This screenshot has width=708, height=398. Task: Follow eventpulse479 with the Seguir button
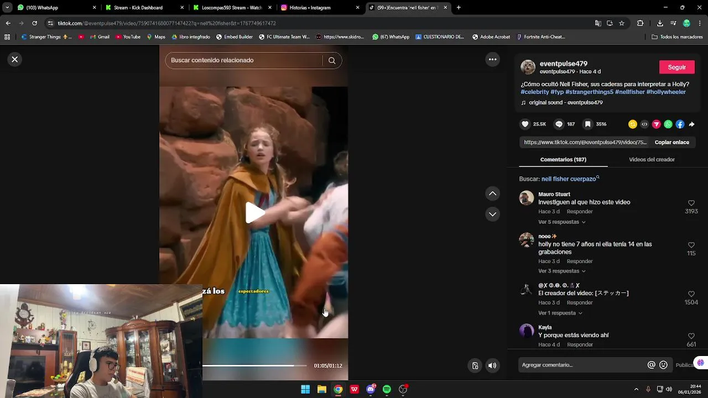[x=676, y=67]
